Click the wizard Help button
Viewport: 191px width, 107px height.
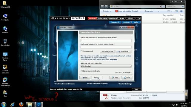[115, 78]
